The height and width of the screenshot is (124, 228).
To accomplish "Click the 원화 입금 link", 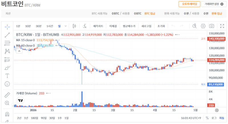I will coord(217,13).
